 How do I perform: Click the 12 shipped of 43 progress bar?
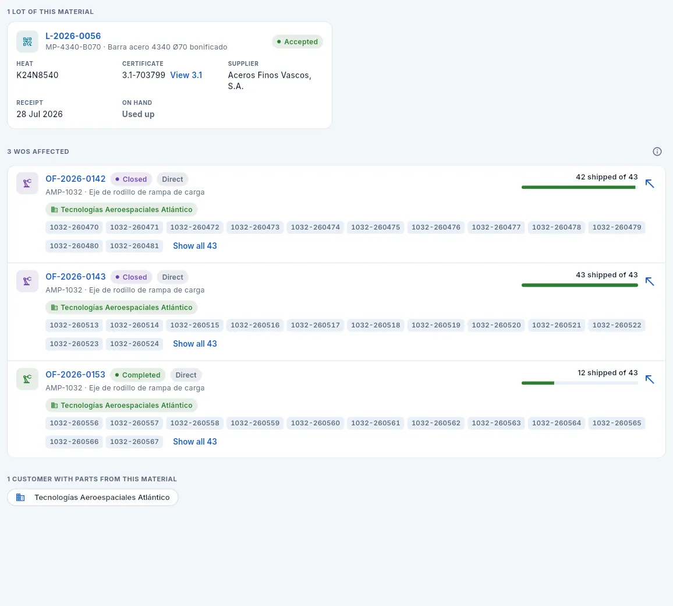point(579,383)
